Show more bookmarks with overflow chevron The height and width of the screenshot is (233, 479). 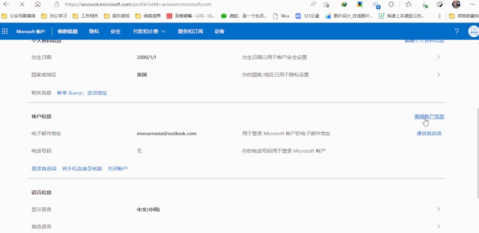[x=439, y=16]
